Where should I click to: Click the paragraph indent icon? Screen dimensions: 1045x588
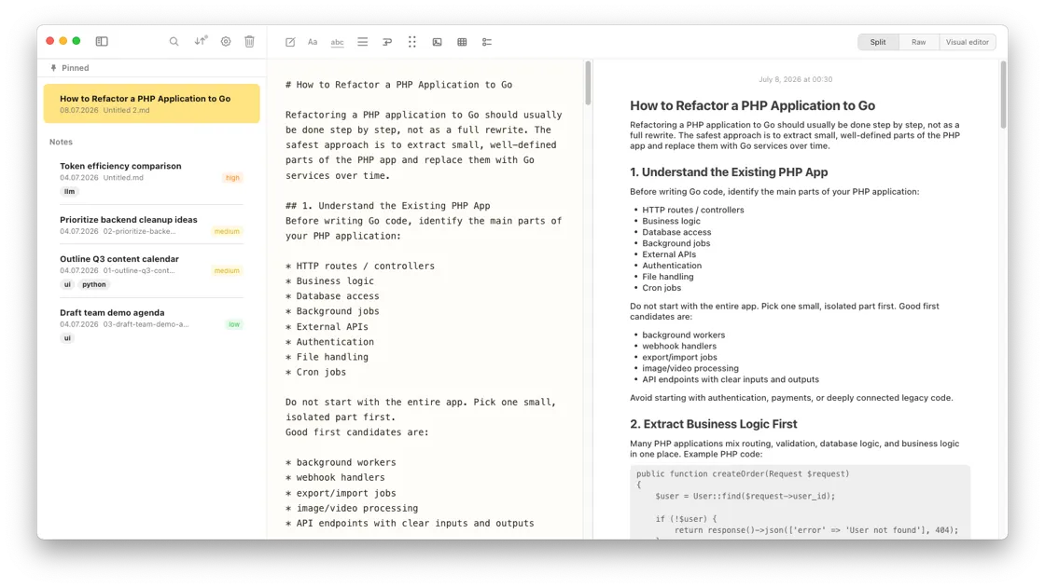(387, 42)
